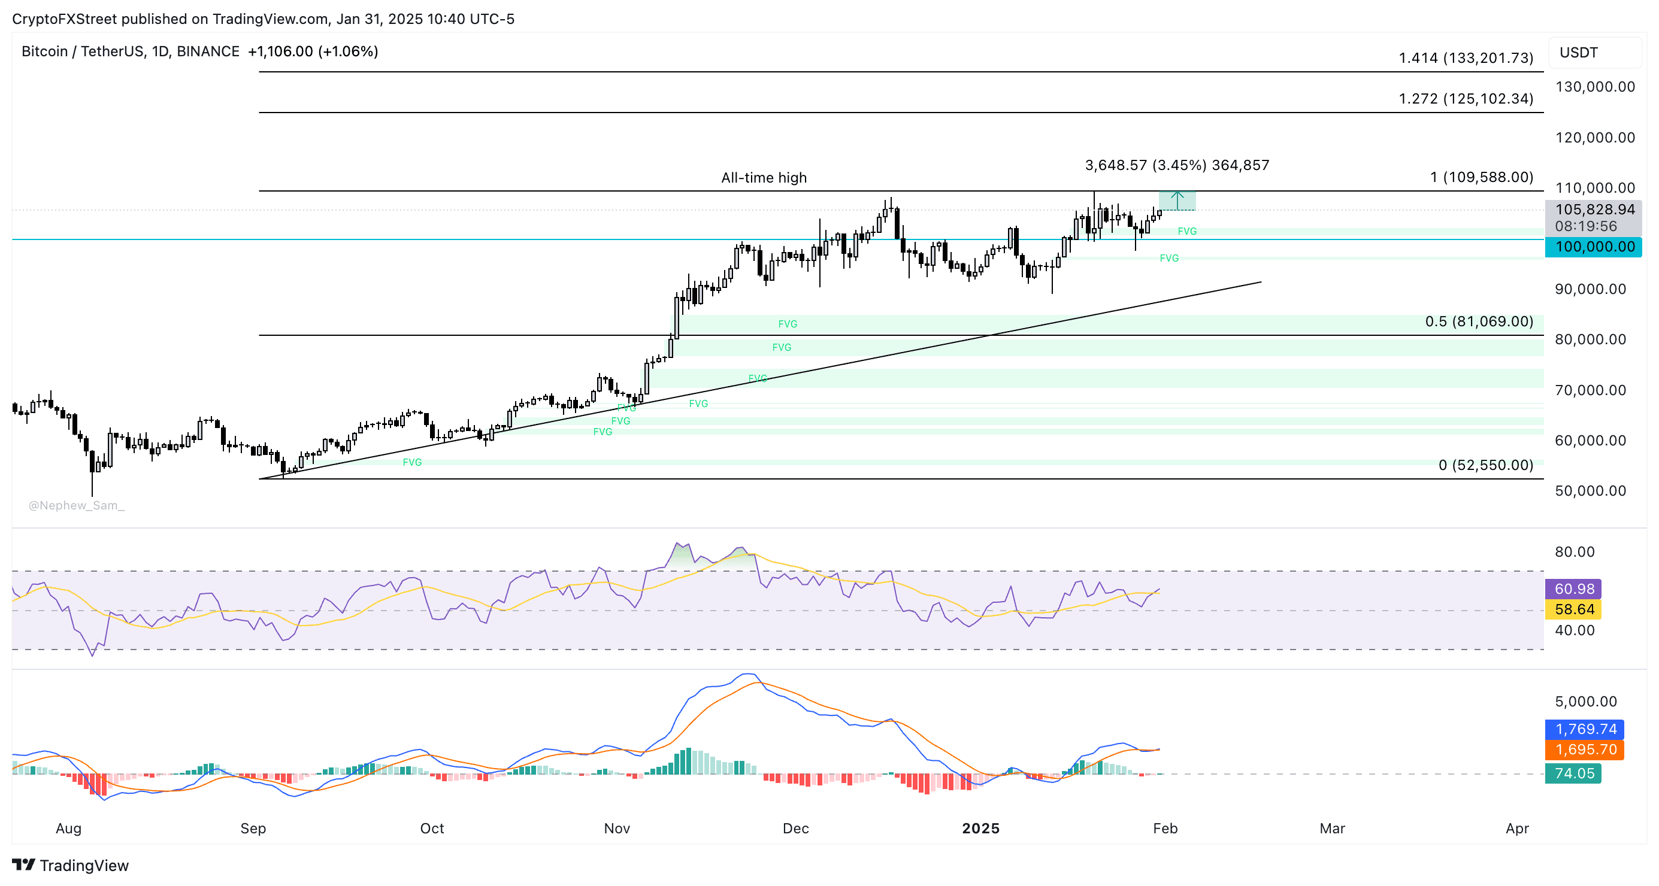Click the RSI axis value 80.00
Image resolution: width=1659 pixels, height=886 pixels.
(x=1575, y=552)
